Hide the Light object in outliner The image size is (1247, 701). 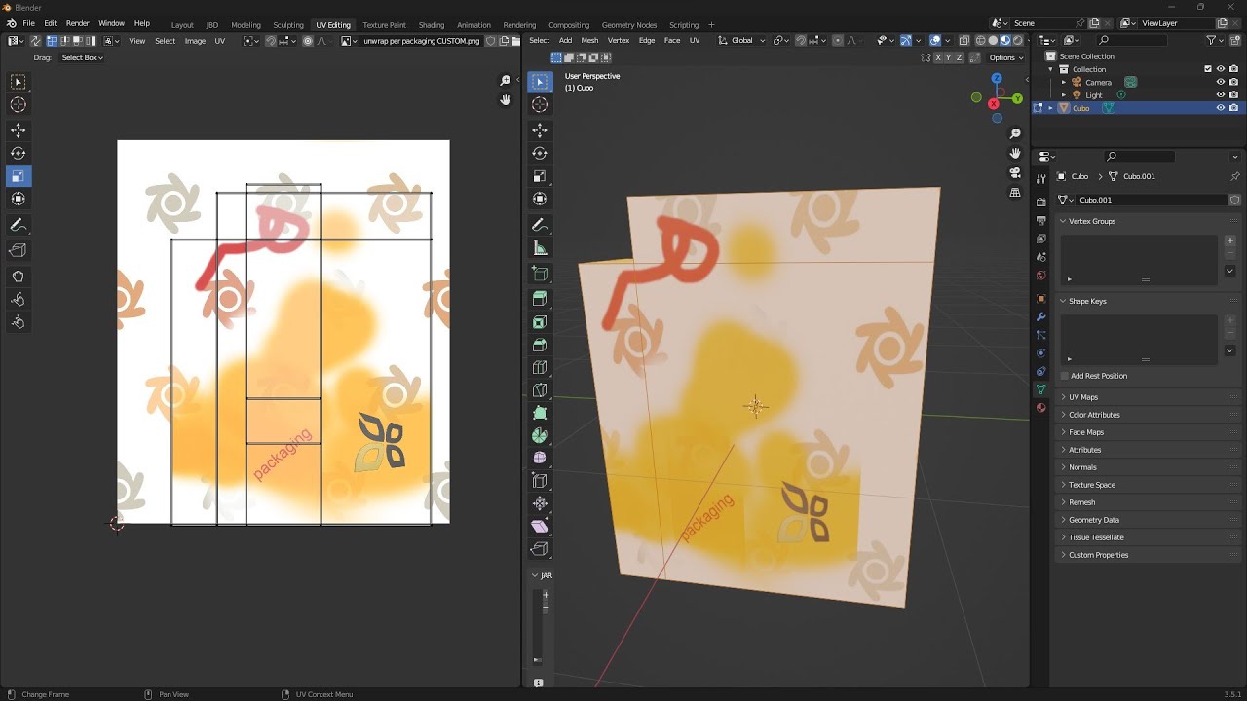tap(1220, 95)
